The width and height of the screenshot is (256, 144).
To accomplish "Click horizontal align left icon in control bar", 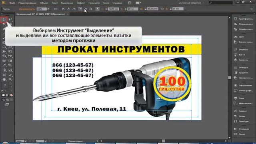I will (63, 9).
